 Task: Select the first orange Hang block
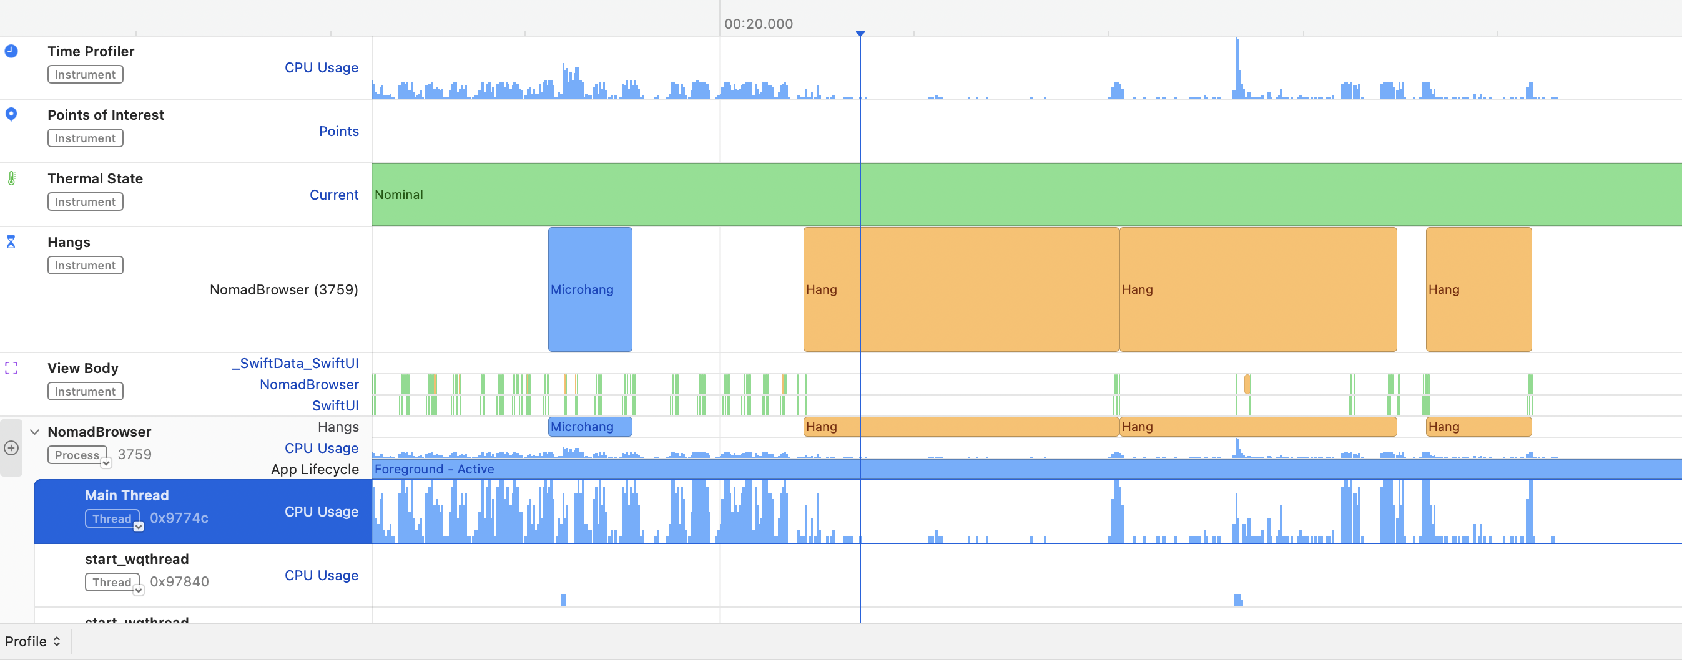click(x=960, y=289)
